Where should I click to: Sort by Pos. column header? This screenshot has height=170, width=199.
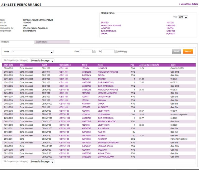(132, 65)
